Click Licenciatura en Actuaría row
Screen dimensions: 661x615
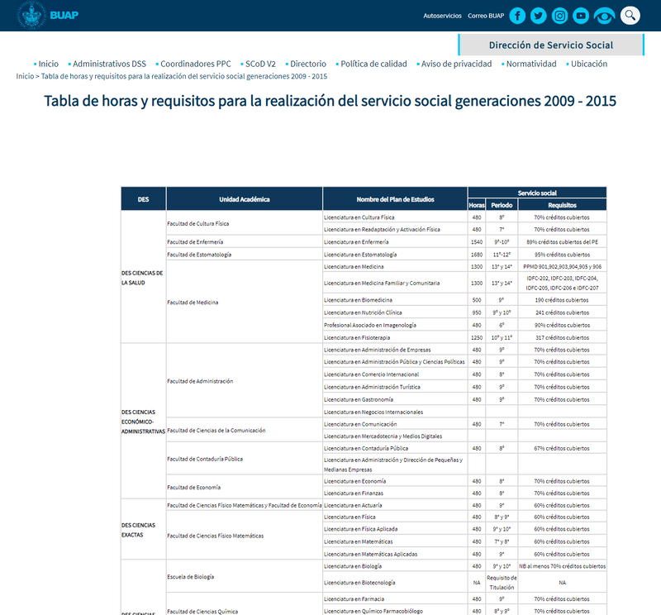pyautogui.click(x=395, y=505)
